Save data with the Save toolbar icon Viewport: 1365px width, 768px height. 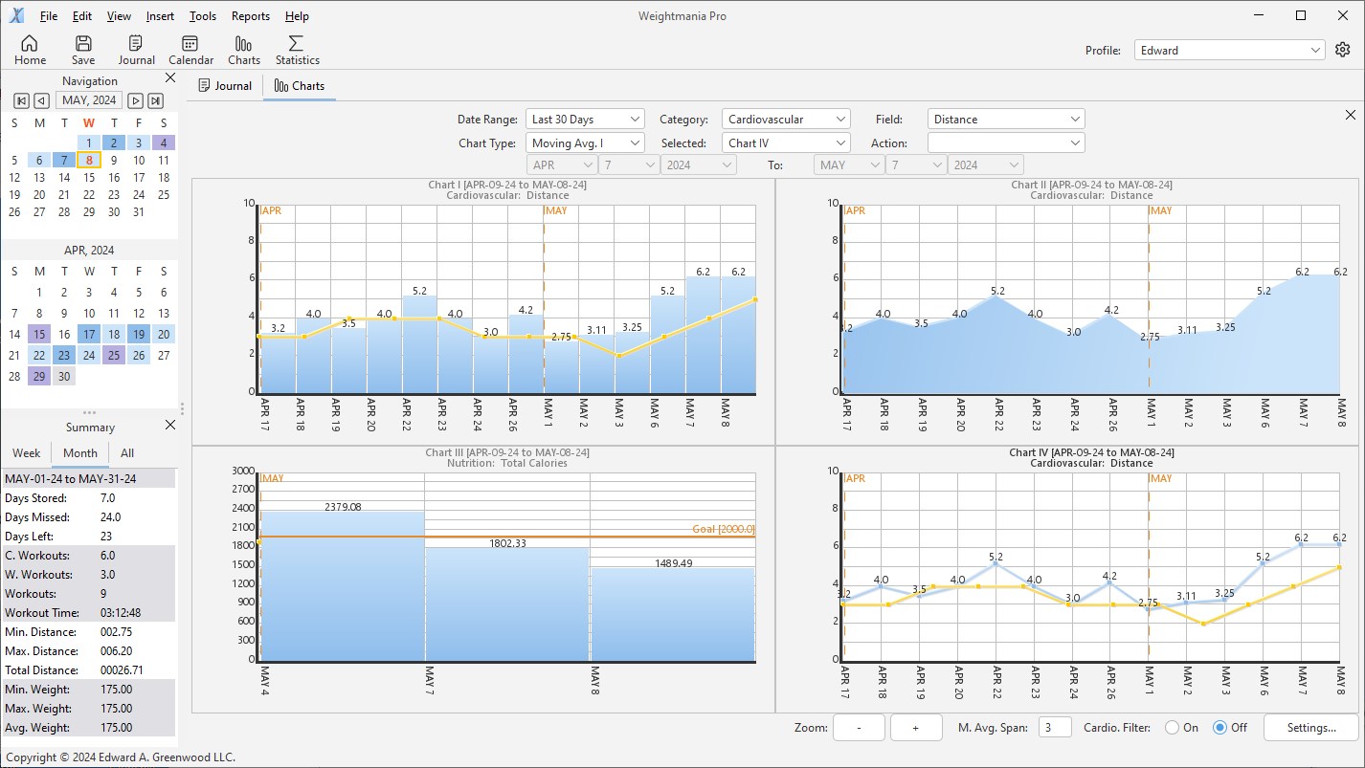pyautogui.click(x=83, y=50)
